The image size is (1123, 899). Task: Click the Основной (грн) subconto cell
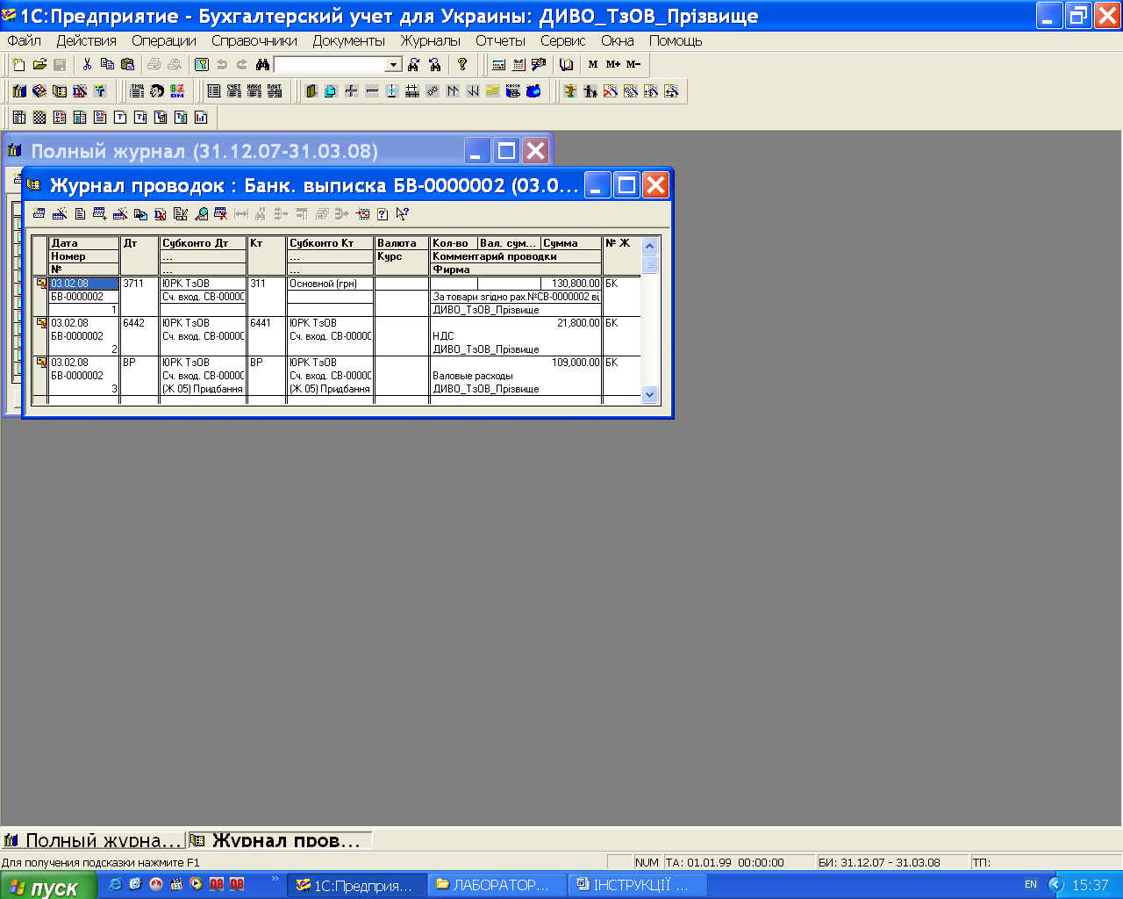point(330,284)
